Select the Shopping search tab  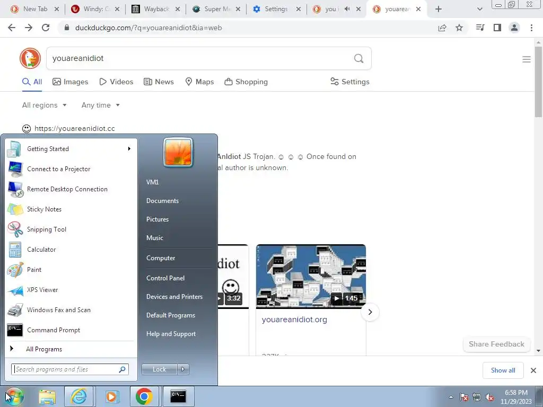(x=246, y=82)
